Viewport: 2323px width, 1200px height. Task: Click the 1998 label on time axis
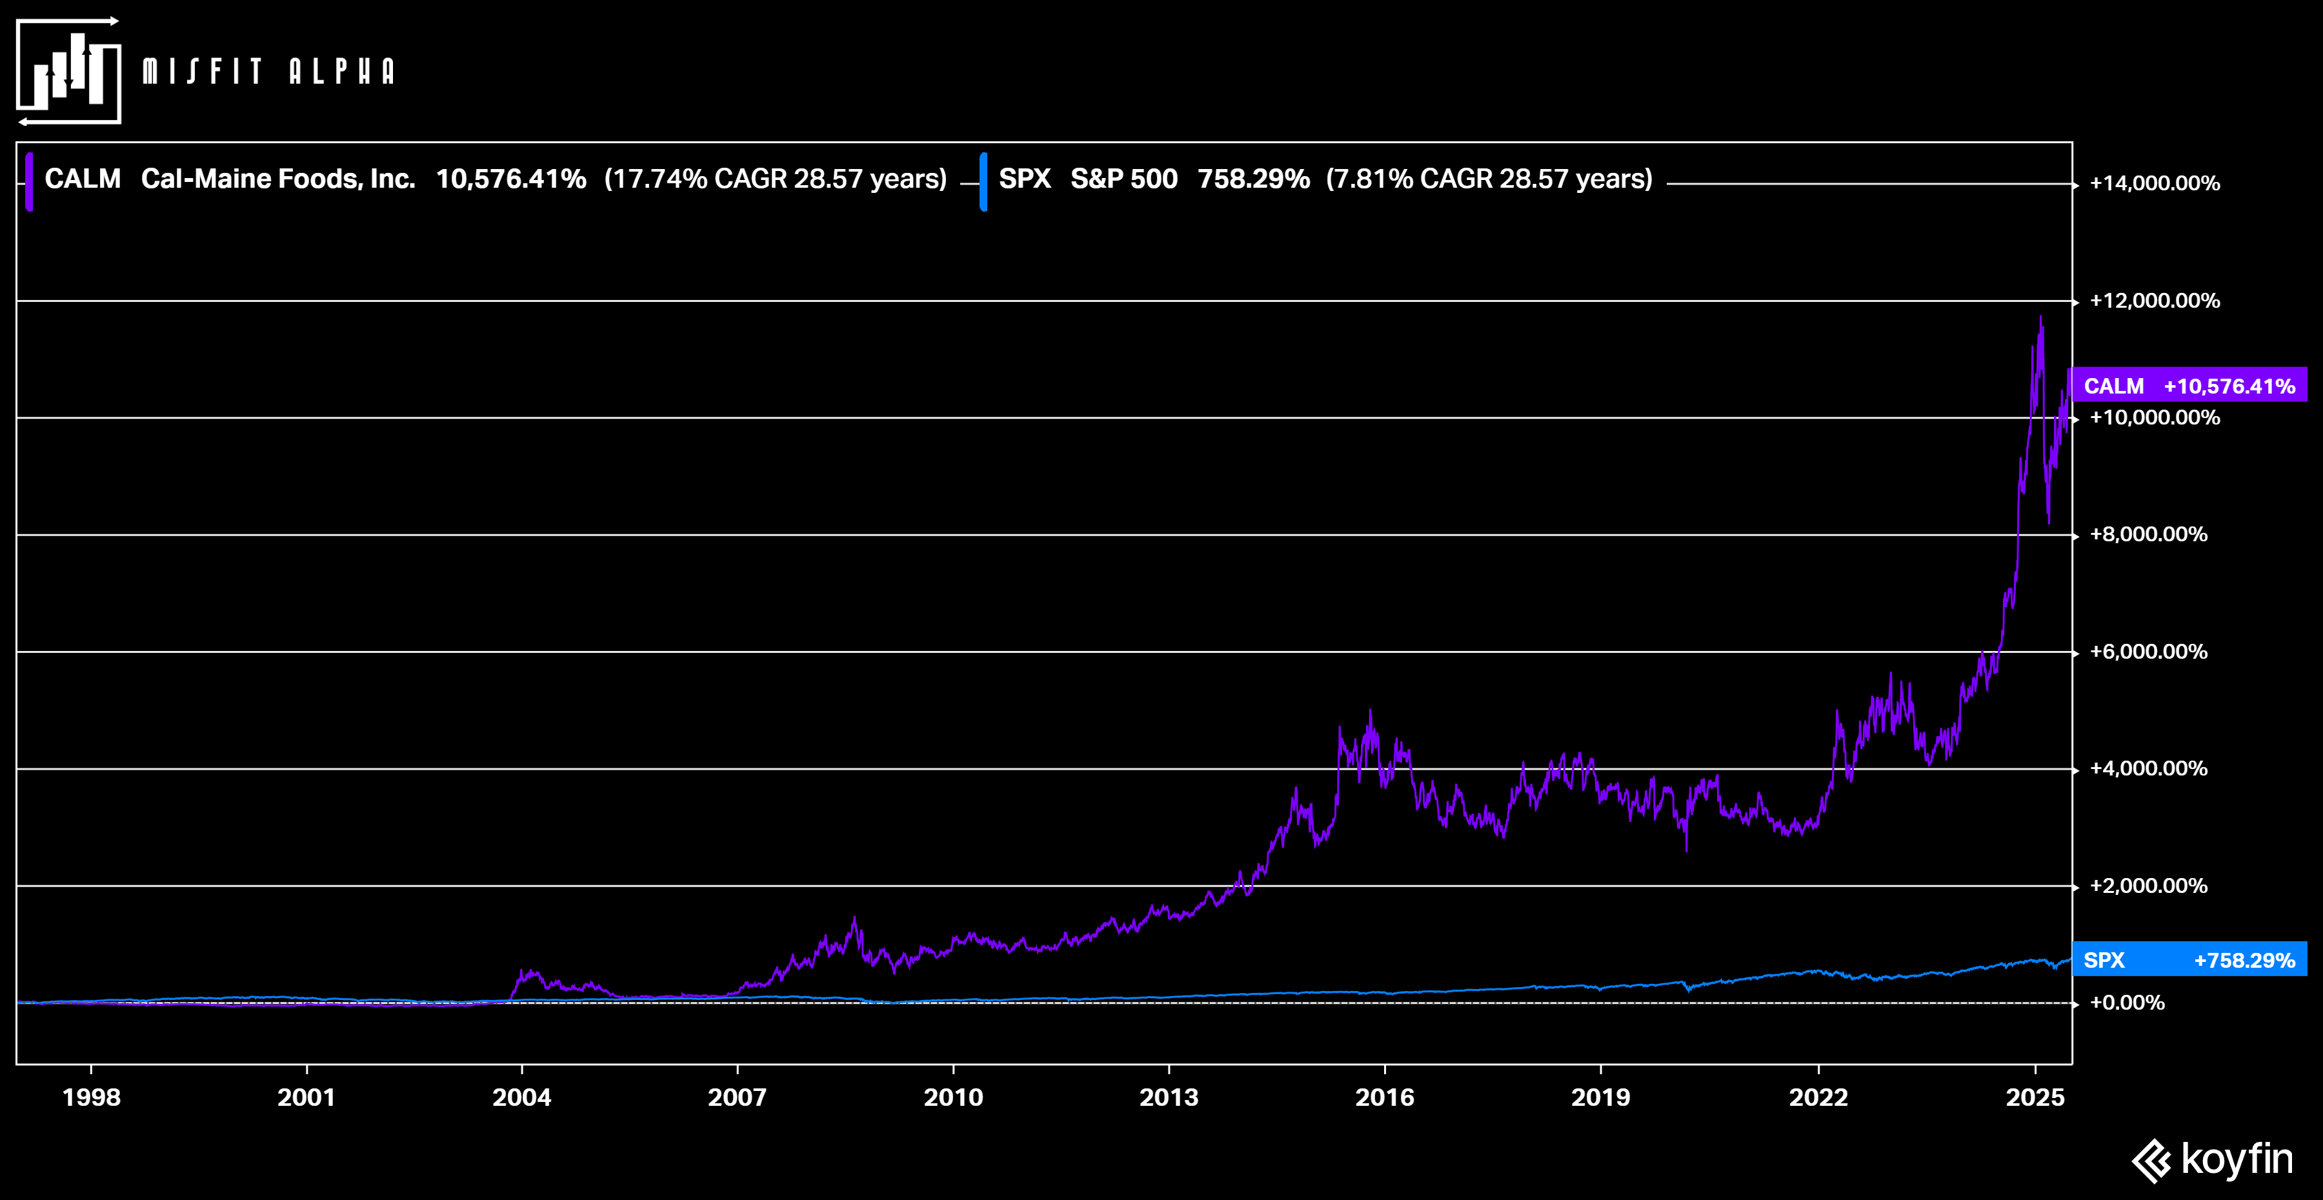pyautogui.click(x=91, y=1097)
